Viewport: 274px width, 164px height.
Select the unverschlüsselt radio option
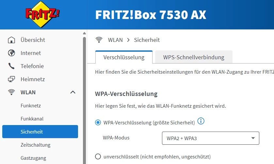(98, 156)
